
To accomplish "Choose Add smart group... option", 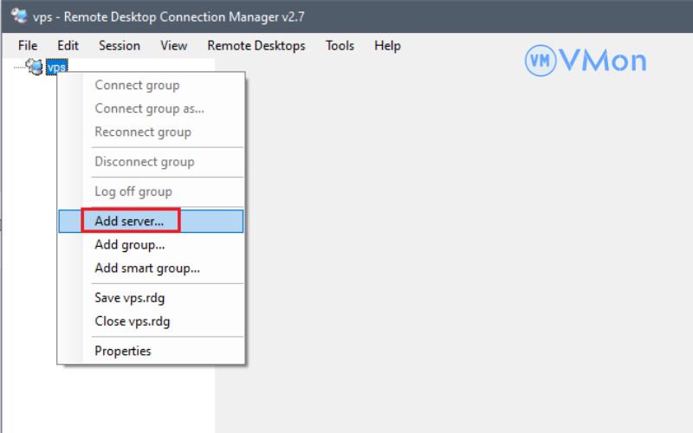I will pyautogui.click(x=151, y=268).
